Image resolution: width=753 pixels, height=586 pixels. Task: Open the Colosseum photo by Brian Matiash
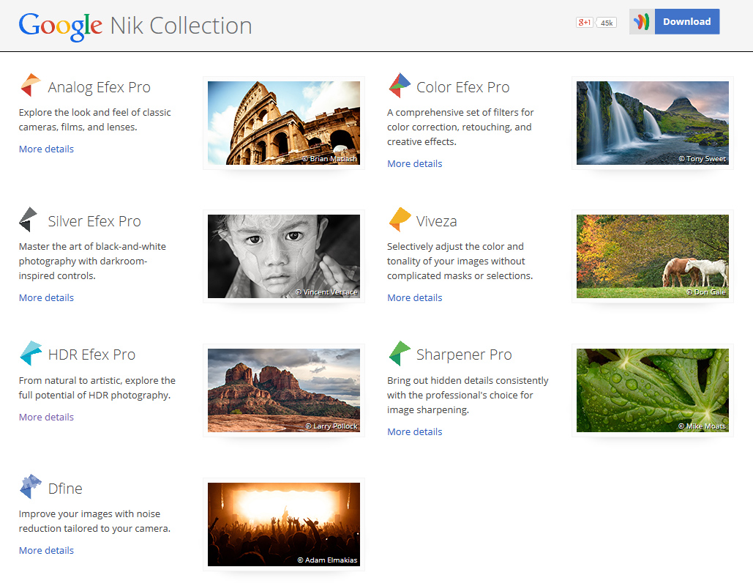[283, 122]
